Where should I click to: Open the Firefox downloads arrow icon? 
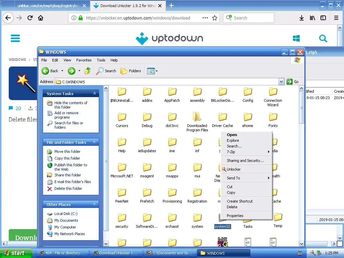pyautogui.click(x=302, y=18)
